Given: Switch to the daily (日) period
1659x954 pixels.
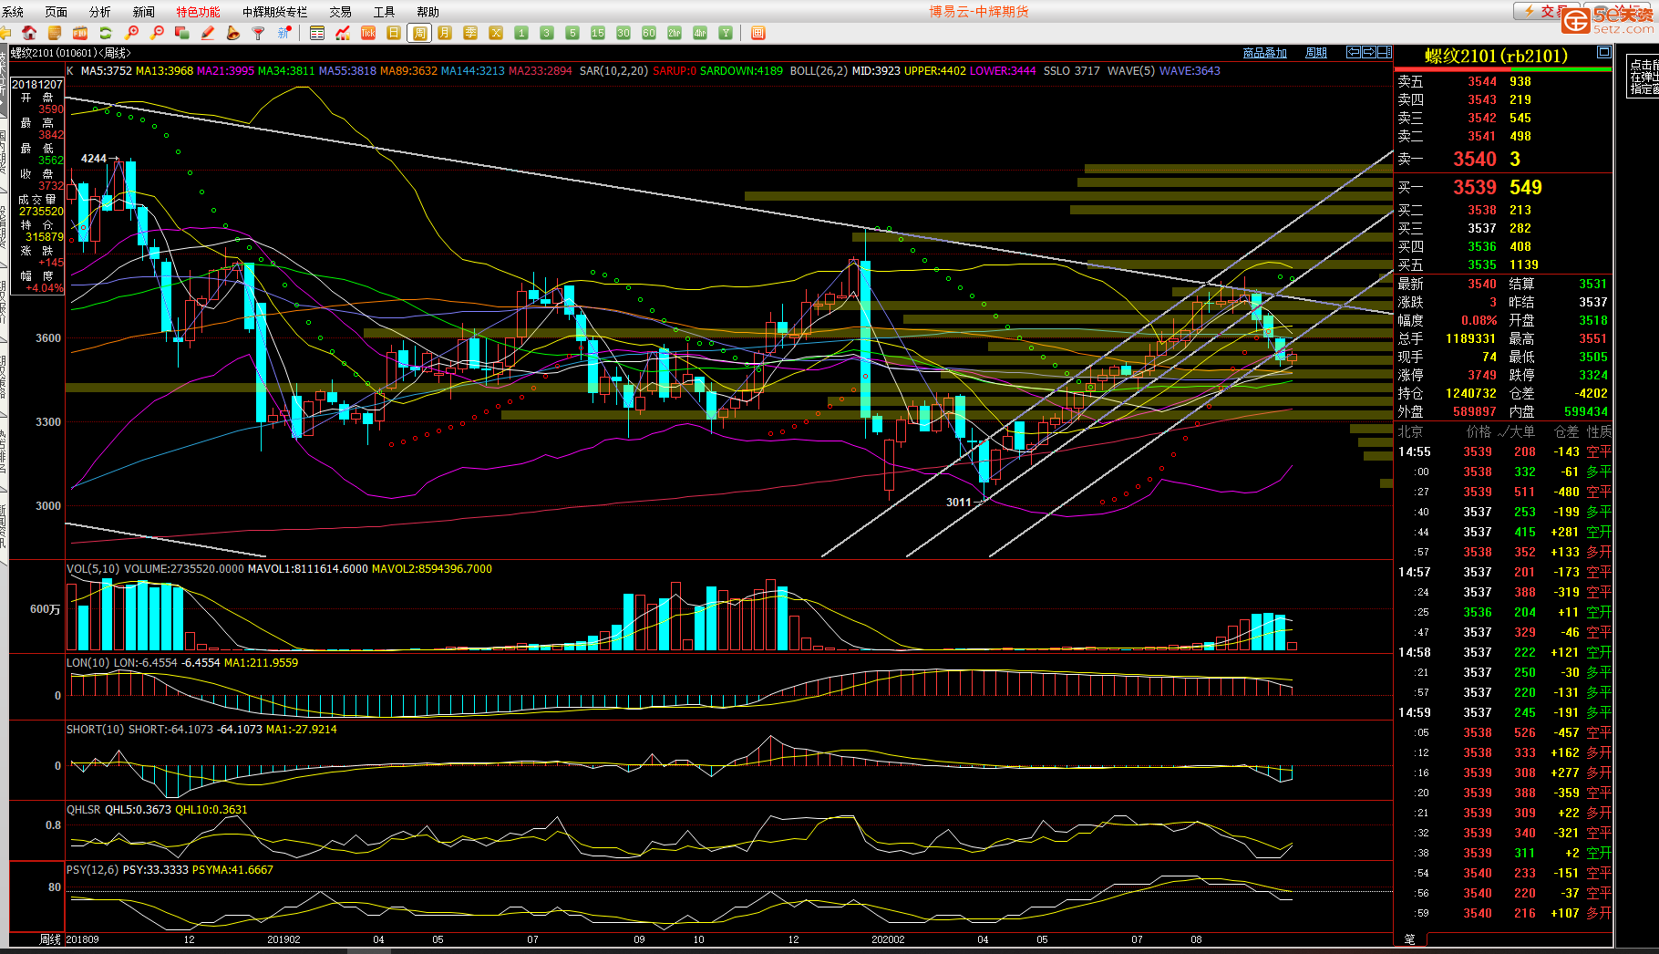Looking at the screenshot, I should tap(394, 33).
